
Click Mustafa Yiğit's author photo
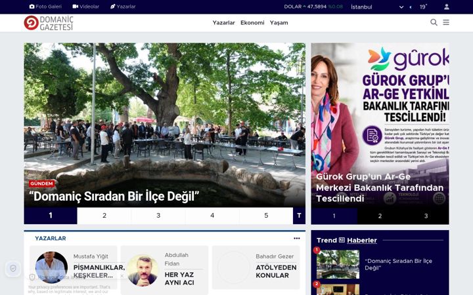[x=51, y=267]
